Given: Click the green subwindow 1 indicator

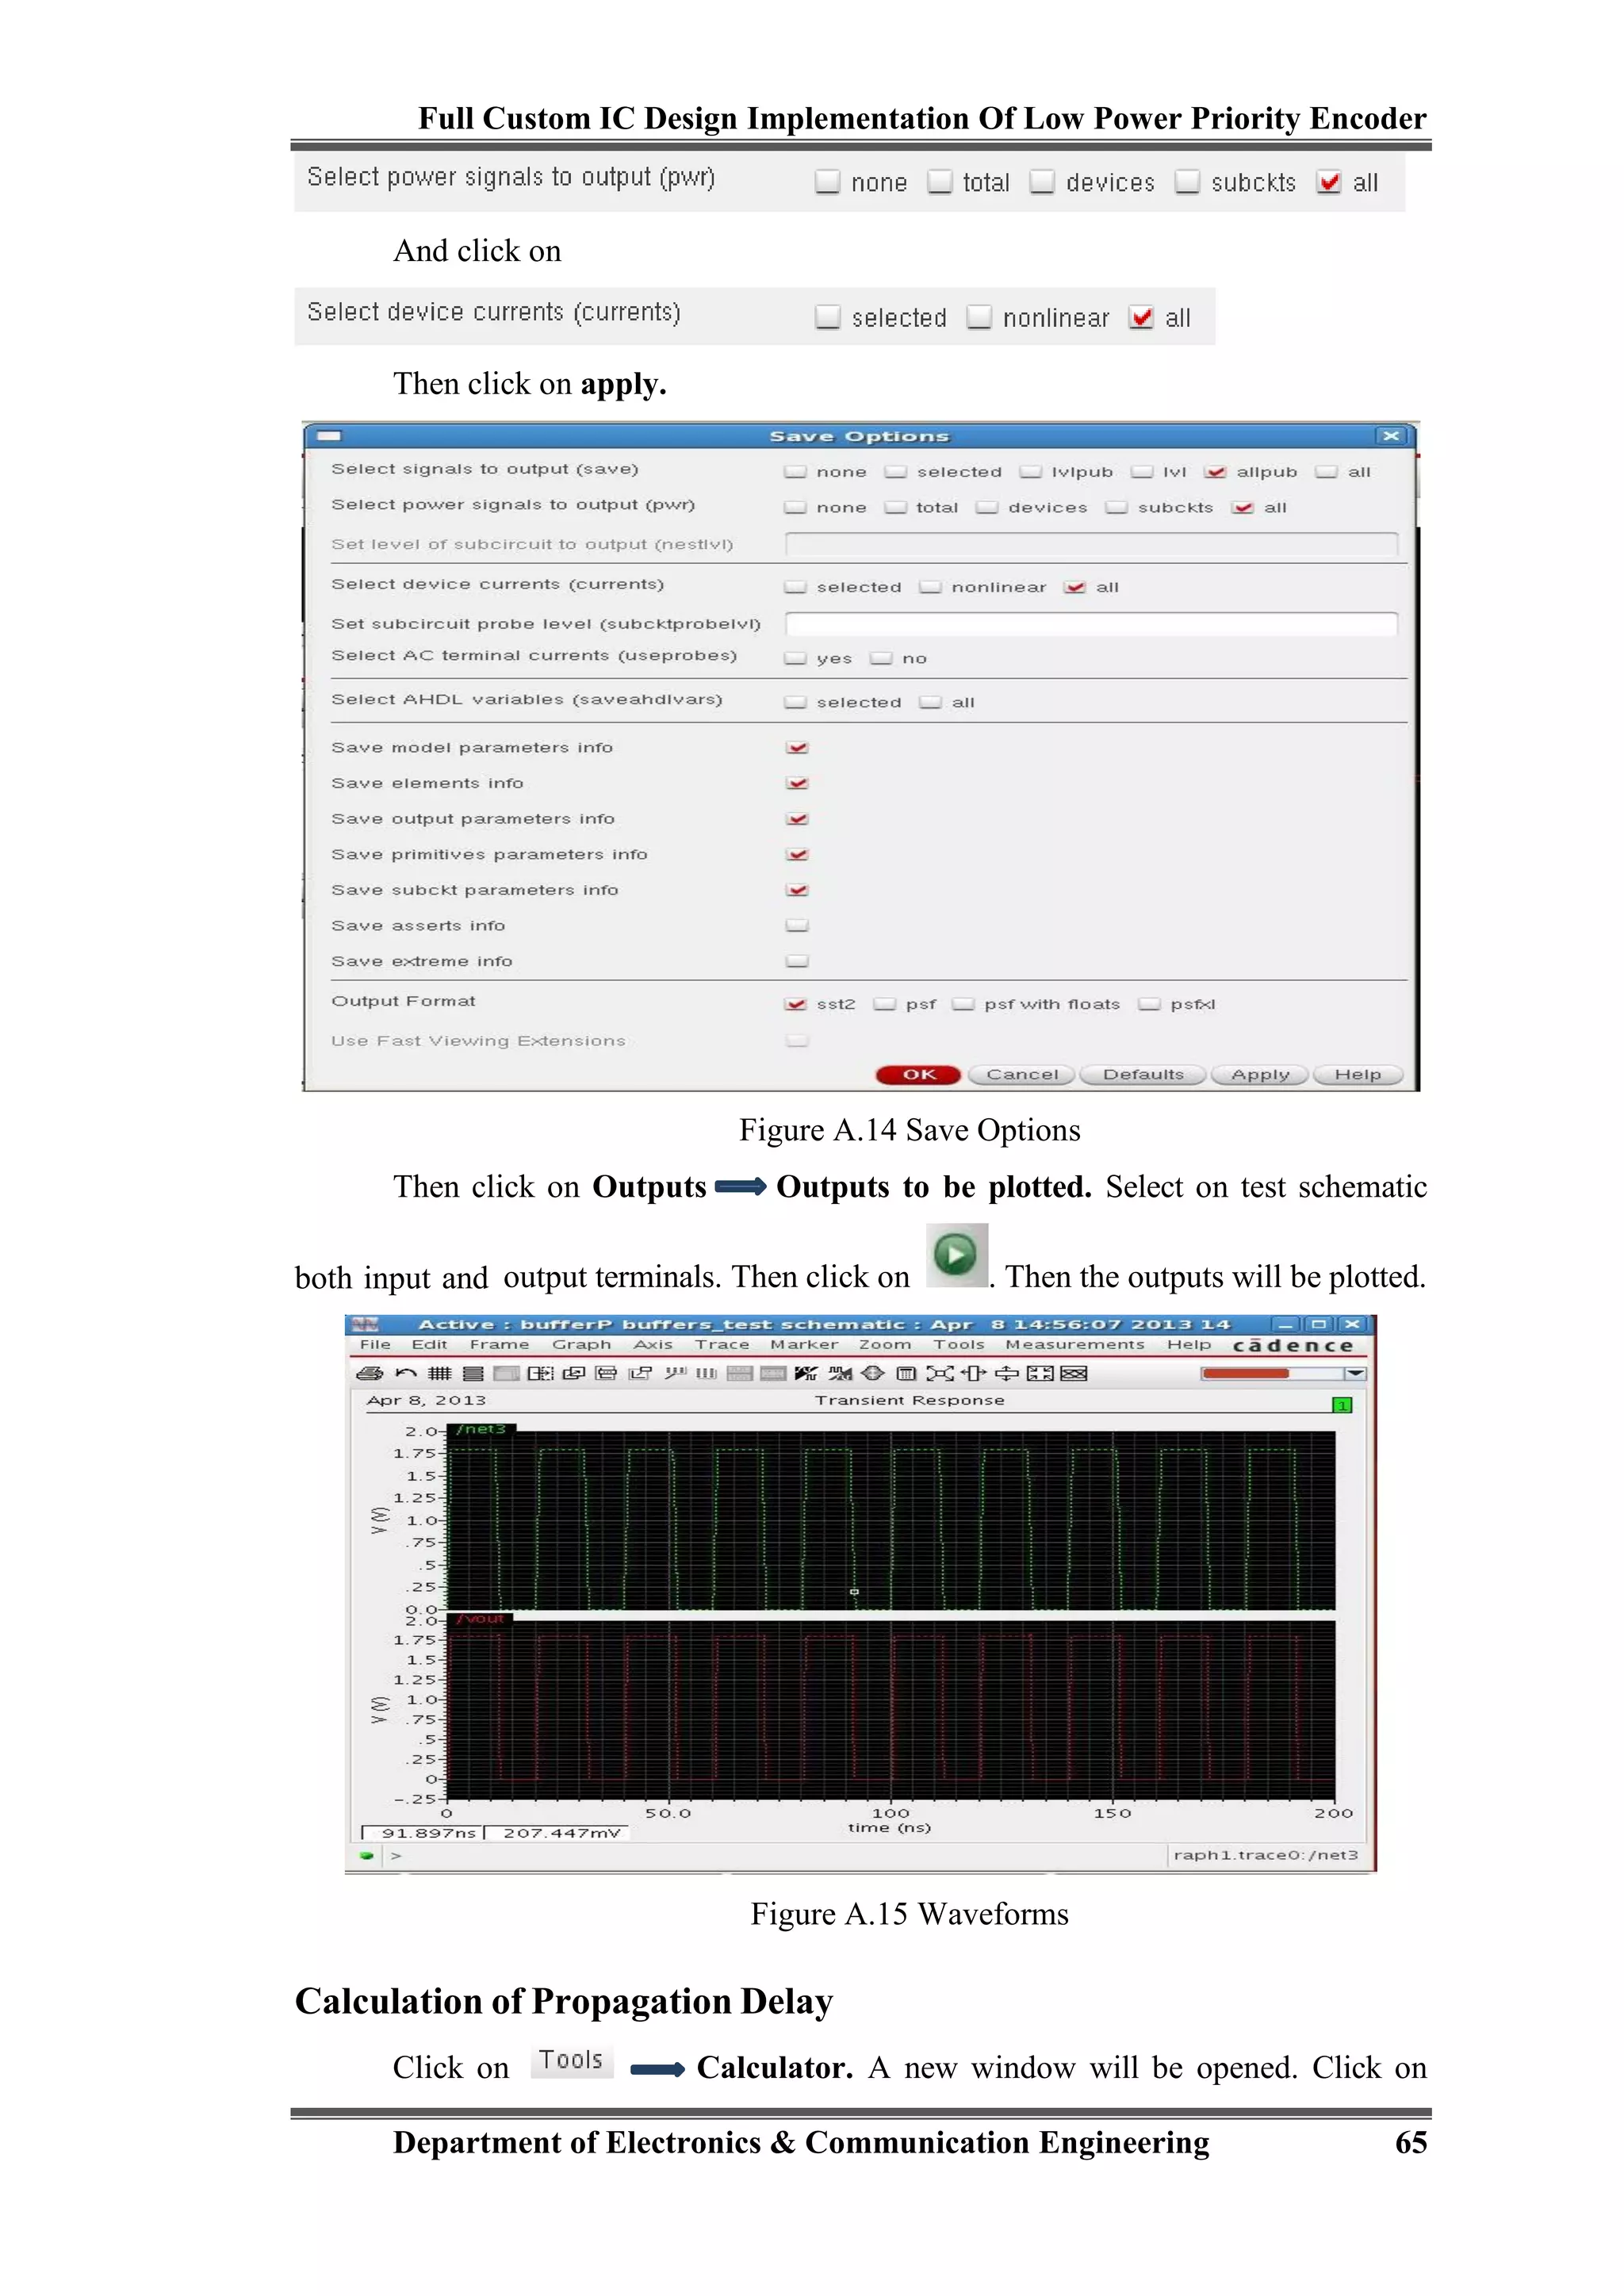Looking at the screenshot, I should [1342, 1405].
